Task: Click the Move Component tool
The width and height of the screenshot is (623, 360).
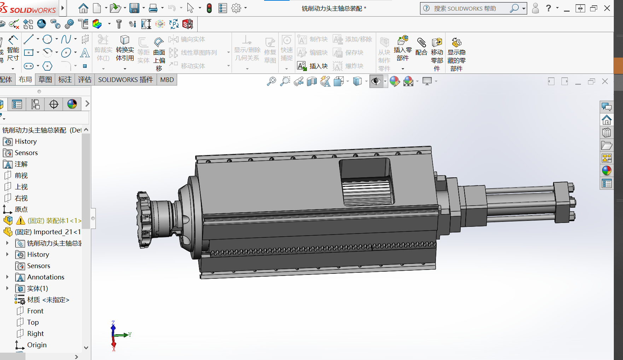Action: coord(437,54)
